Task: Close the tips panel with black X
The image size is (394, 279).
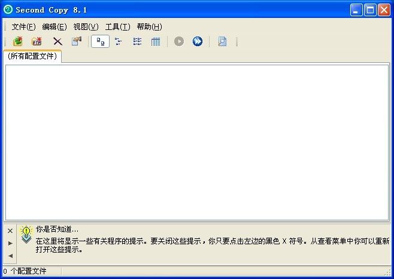Action: [10, 231]
